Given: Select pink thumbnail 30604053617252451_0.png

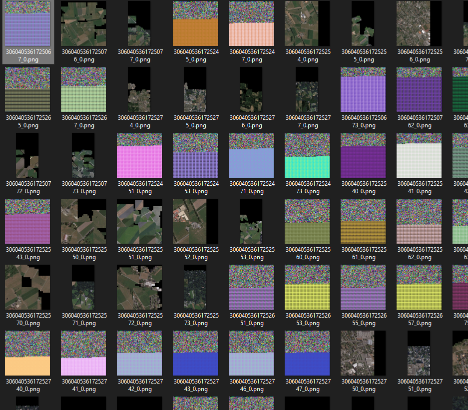Looking at the screenshot, I should (139, 155).
